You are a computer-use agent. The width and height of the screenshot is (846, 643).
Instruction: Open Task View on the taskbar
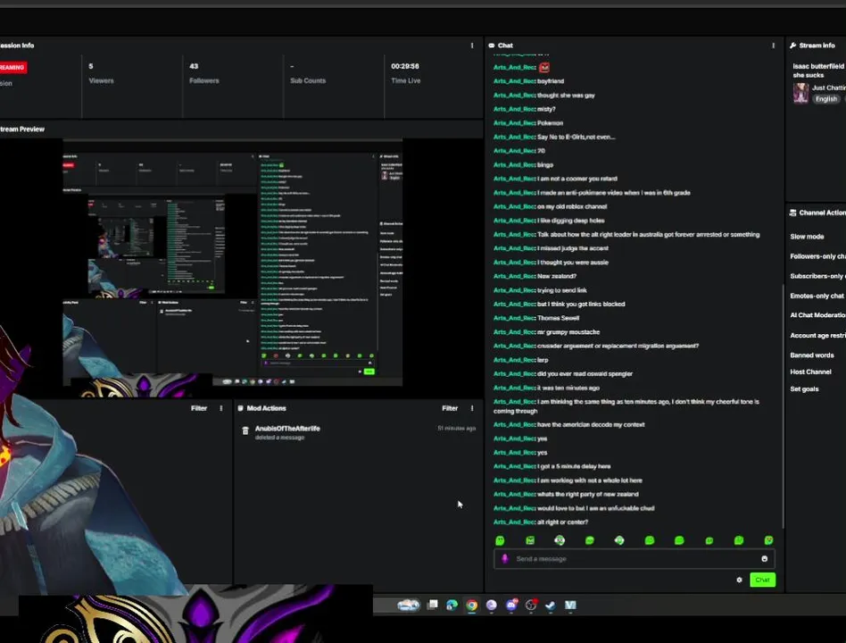point(433,605)
